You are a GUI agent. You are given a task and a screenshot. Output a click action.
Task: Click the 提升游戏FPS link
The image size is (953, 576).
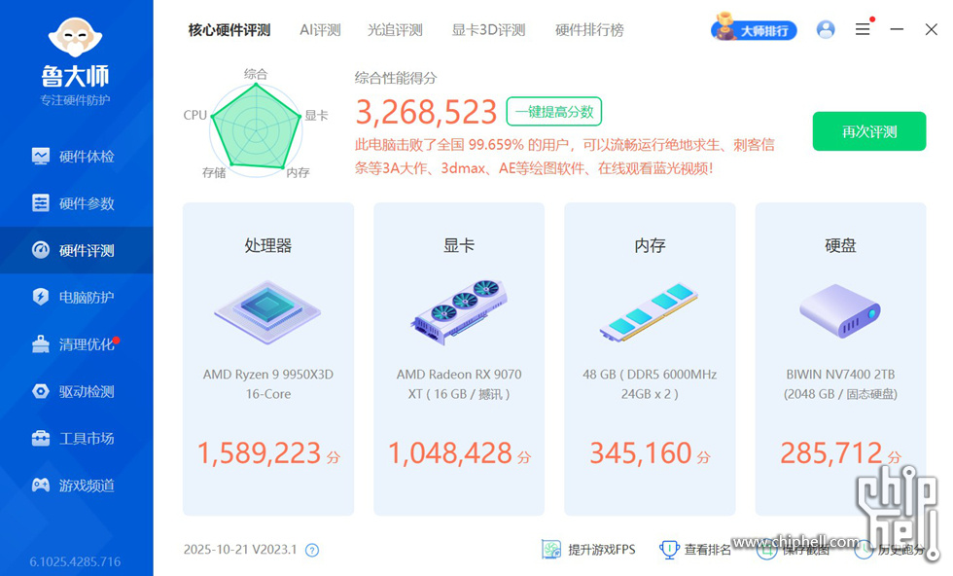coord(589,550)
